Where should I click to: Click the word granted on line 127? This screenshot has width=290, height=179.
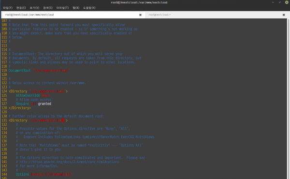pos(44,104)
